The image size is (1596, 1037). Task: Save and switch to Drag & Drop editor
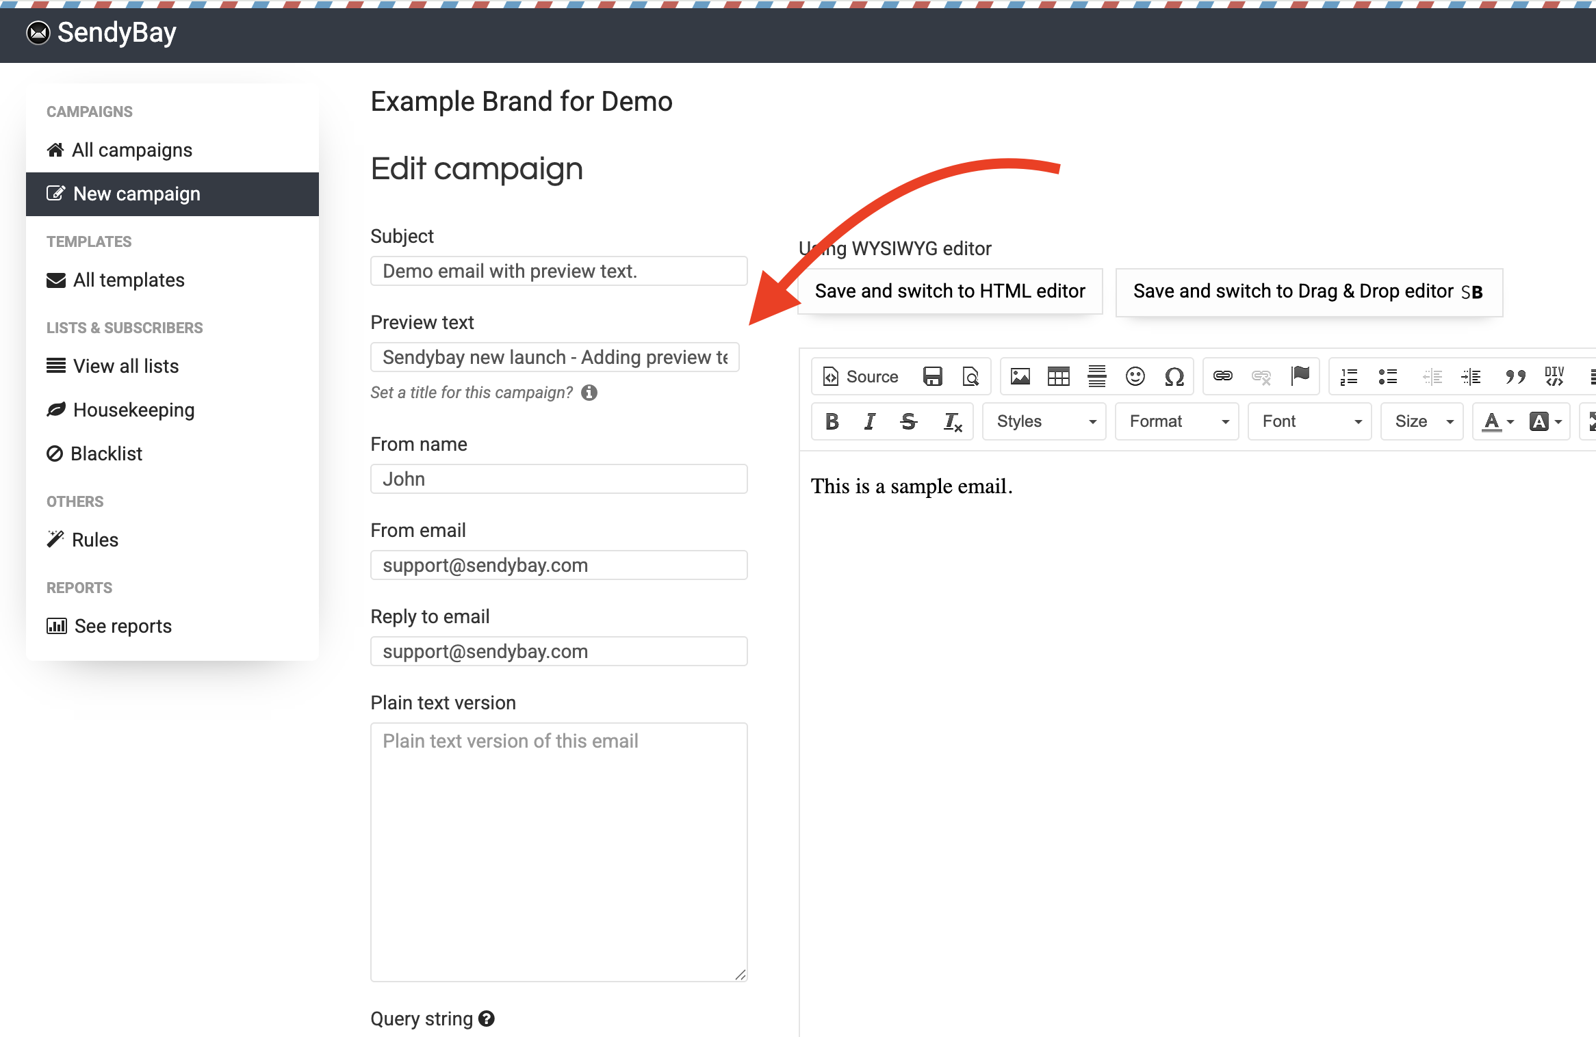coord(1309,292)
